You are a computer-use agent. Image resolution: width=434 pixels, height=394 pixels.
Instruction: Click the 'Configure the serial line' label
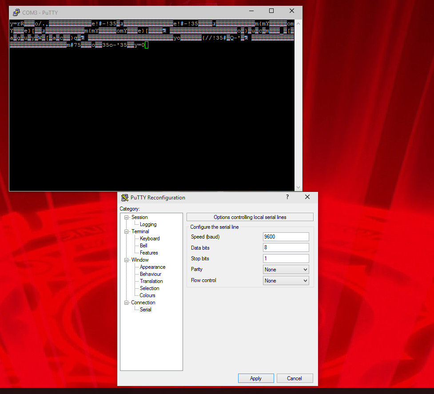[214, 227]
